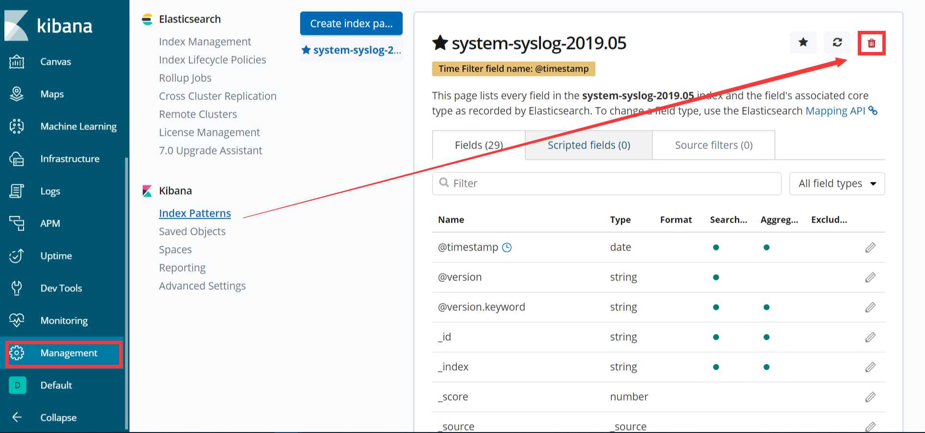The width and height of the screenshot is (925, 433).
Task: Go to Infrastructure in sidebar
Action: click(x=70, y=159)
